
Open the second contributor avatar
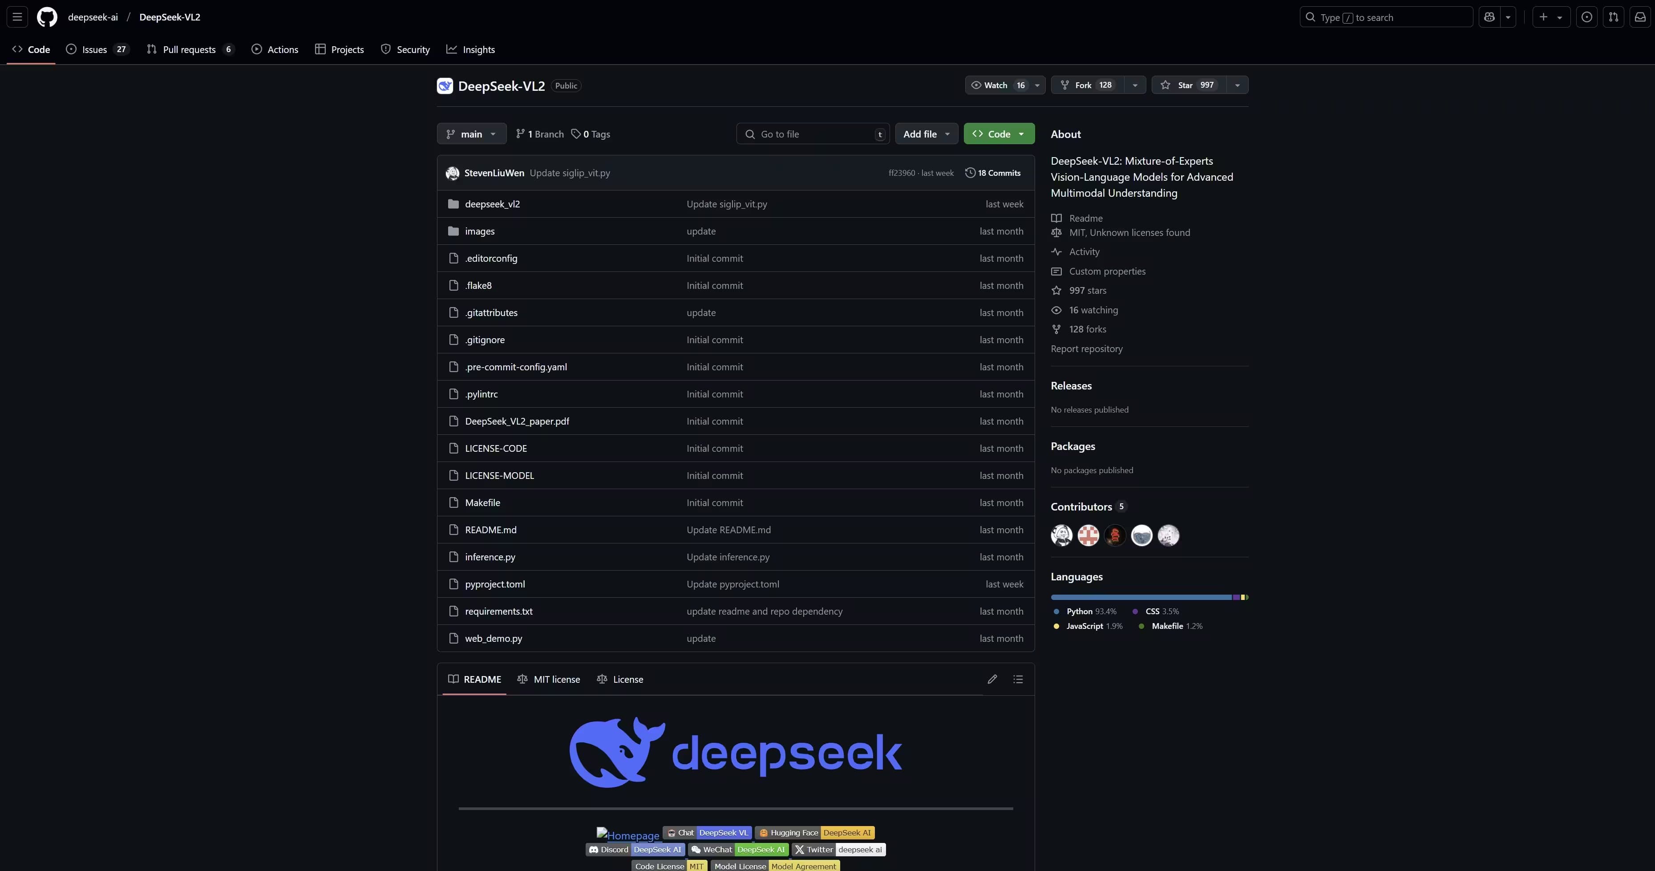[x=1088, y=535]
